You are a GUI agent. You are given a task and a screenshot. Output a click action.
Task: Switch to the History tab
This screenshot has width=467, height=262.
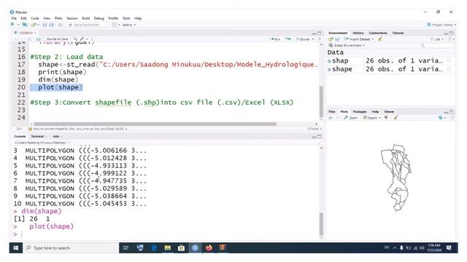click(358, 33)
